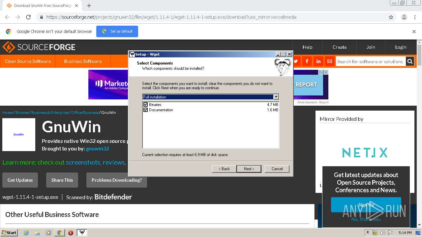
Task: Open the Full installation dropdown
Action: click(276, 97)
